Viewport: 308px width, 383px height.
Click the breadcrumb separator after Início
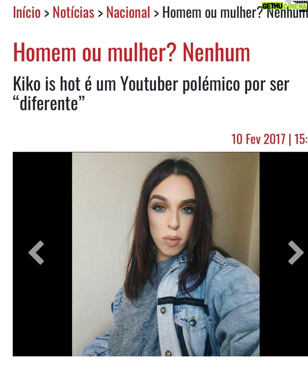(x=46, y=13)
